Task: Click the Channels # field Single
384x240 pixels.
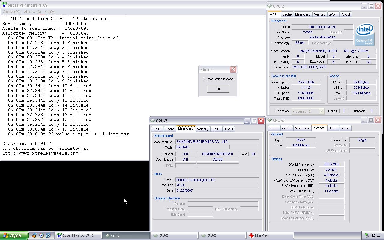Action: click(362, 140)
